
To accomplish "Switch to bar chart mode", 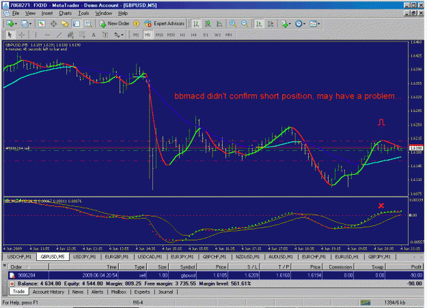I will pos(196,24).
